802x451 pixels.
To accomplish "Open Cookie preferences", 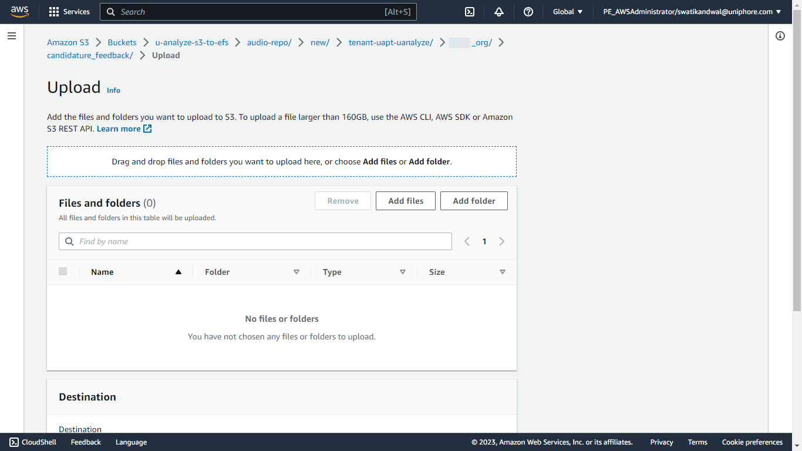I will [752, 442].
